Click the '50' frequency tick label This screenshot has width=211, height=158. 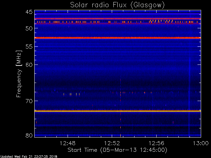coord(29,28)
